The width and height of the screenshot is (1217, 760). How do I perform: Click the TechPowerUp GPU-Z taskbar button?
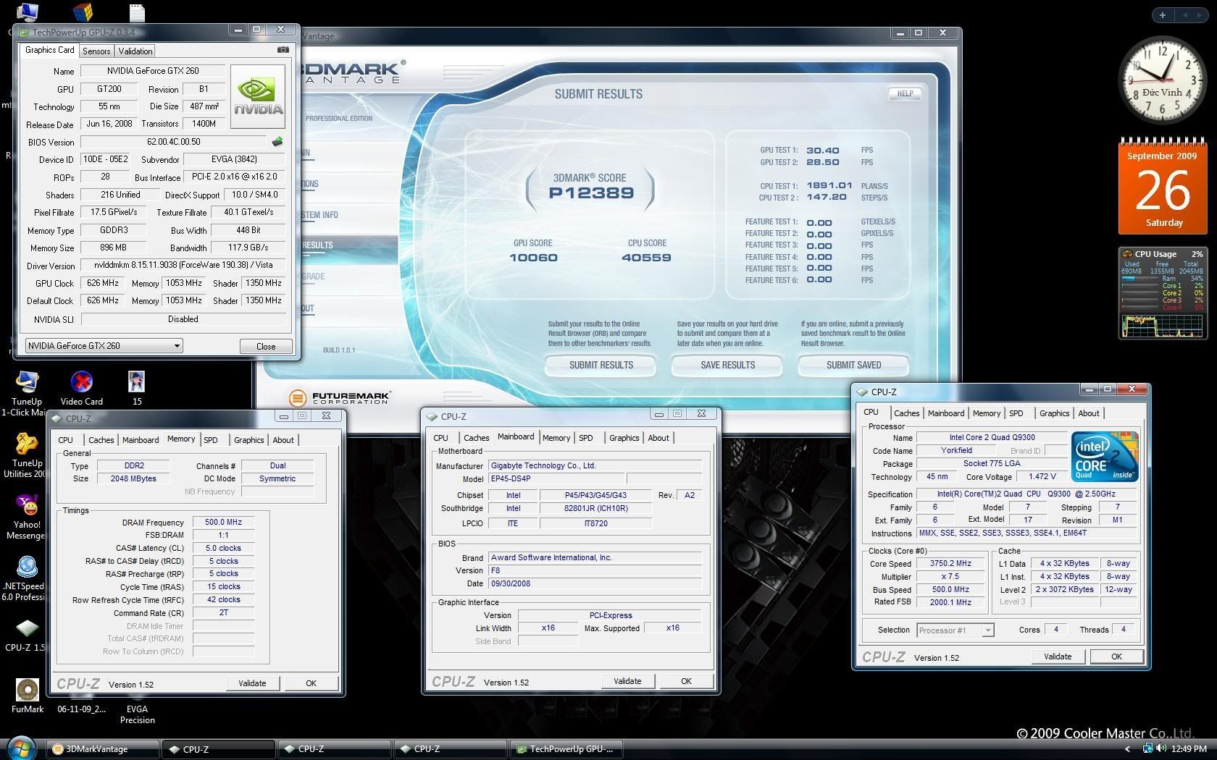click(567, 749)
